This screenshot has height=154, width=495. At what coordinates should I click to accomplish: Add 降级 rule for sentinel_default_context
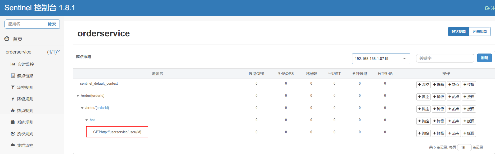[x=439, y=85]
